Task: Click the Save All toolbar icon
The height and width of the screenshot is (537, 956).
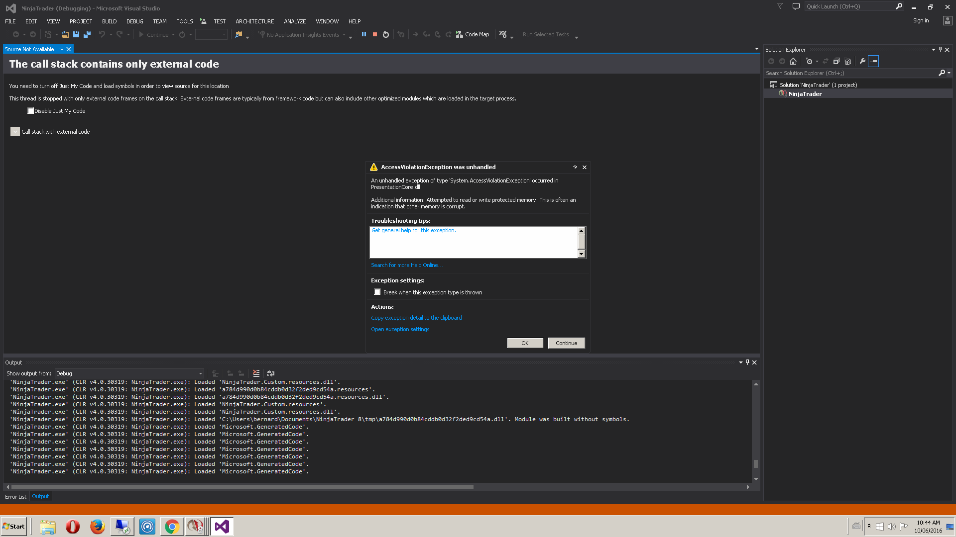Action: (87, 34)
